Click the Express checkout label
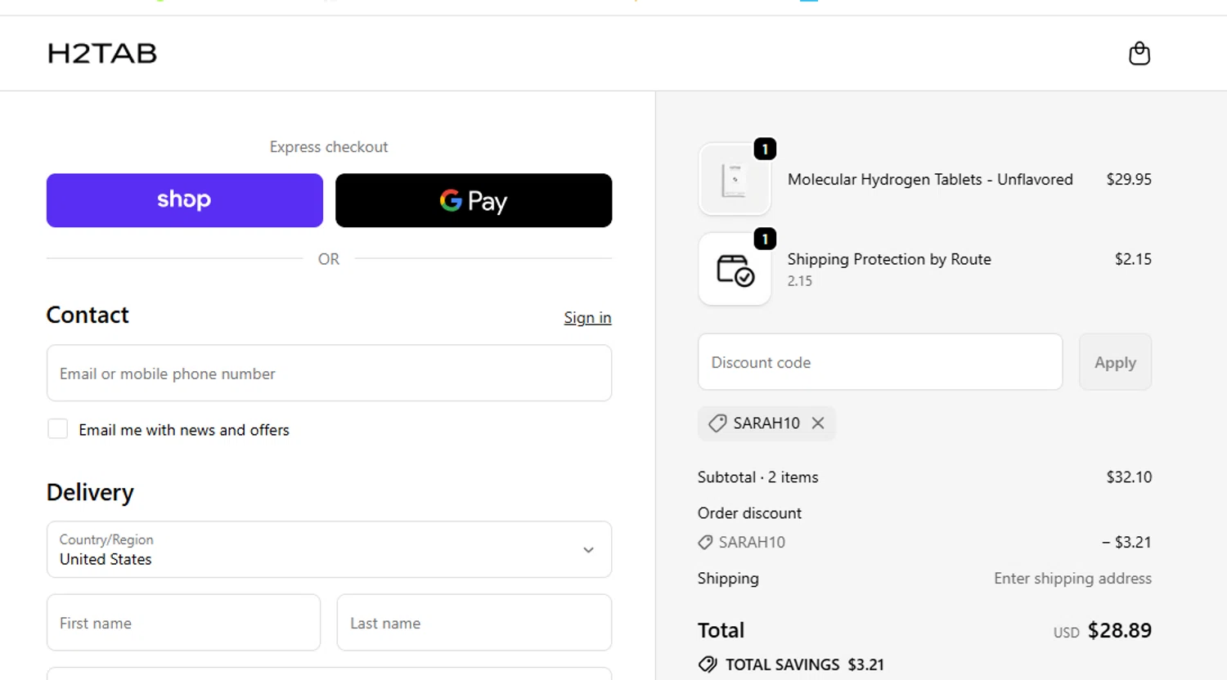 point(329,147)
